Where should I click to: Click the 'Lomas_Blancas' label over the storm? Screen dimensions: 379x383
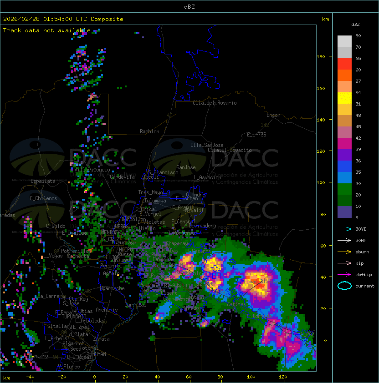coord(261,282)
